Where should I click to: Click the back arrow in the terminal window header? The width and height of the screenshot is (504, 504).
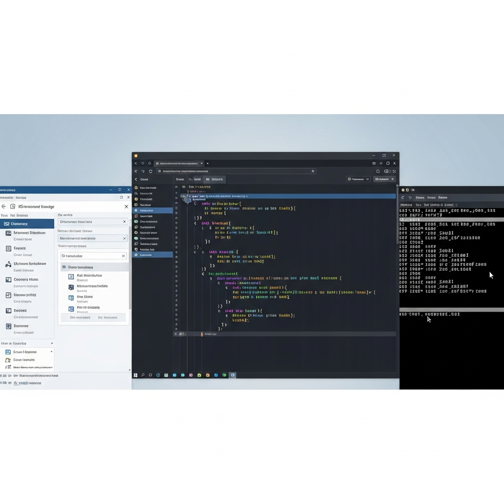403,197
